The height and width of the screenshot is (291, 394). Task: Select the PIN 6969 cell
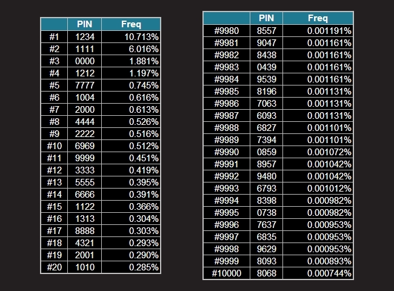(84, 145)
